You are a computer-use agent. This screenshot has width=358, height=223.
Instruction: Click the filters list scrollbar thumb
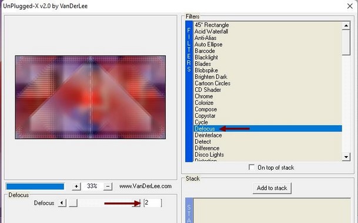(x=346, y=42)
